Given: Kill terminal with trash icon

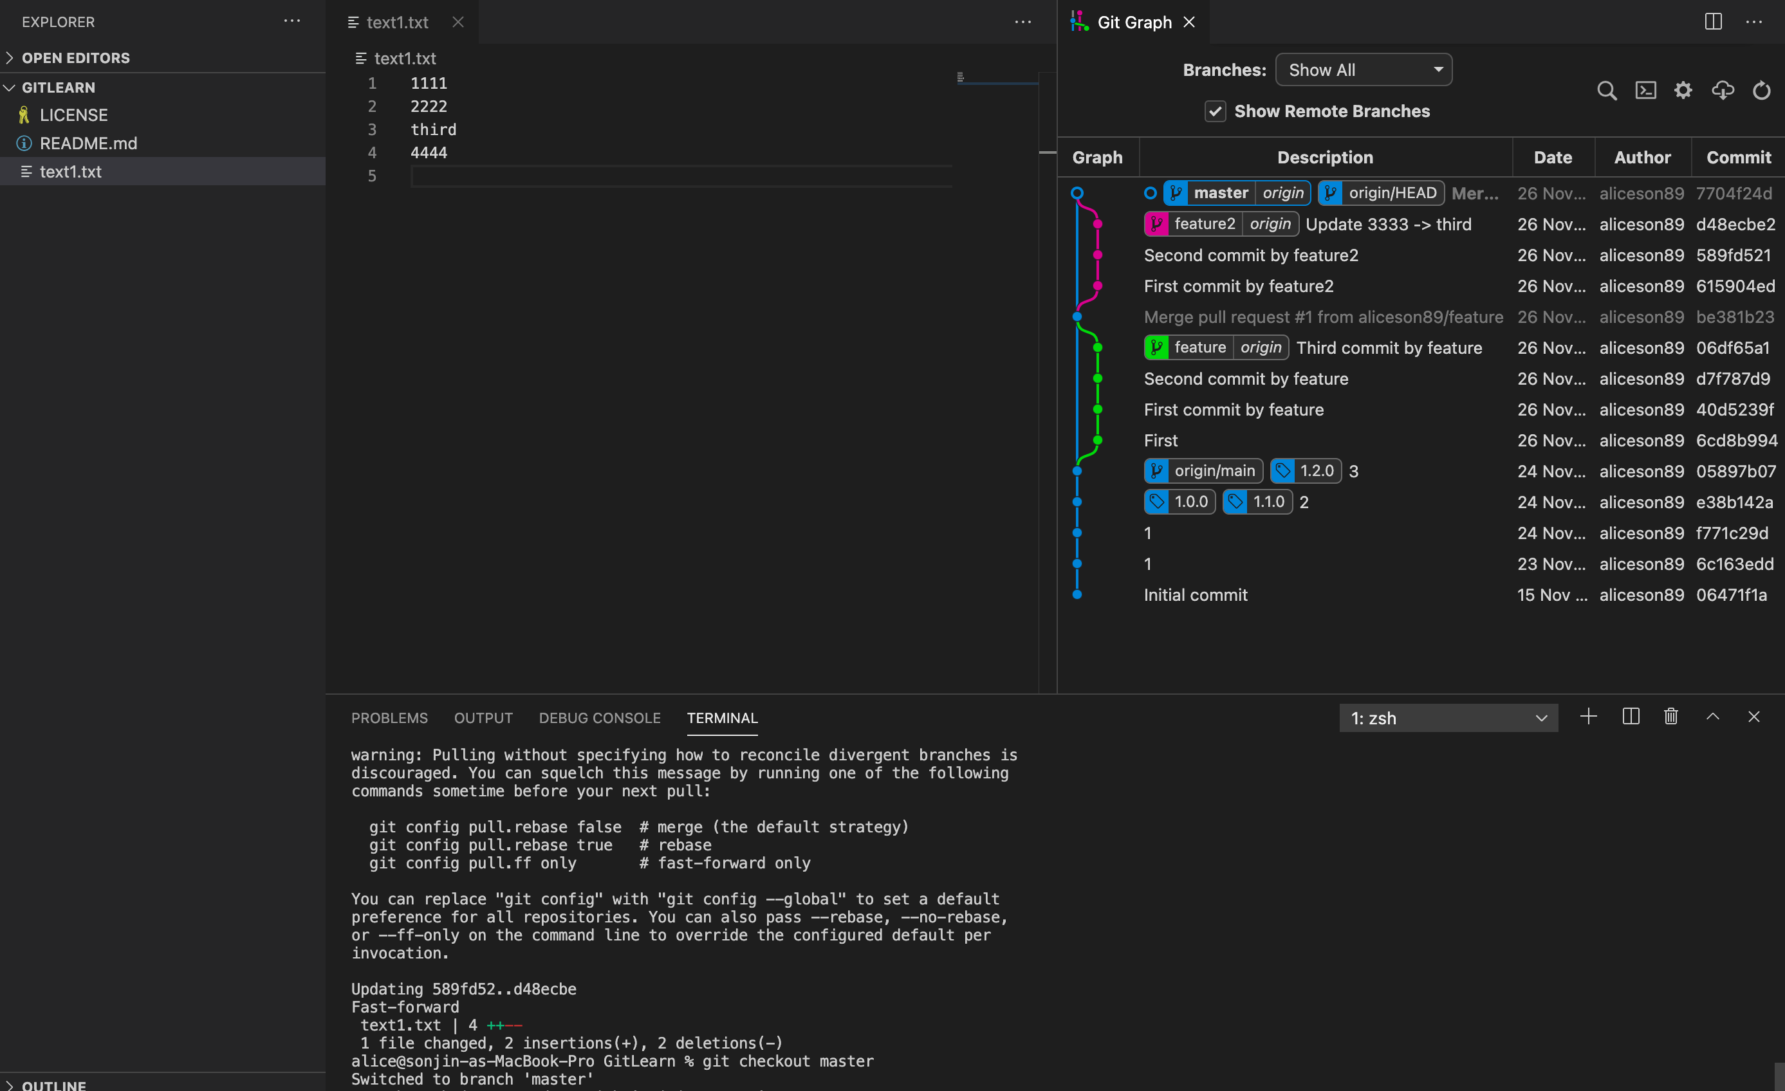Looking at the screenshot, I should (x=1670, y=717).
